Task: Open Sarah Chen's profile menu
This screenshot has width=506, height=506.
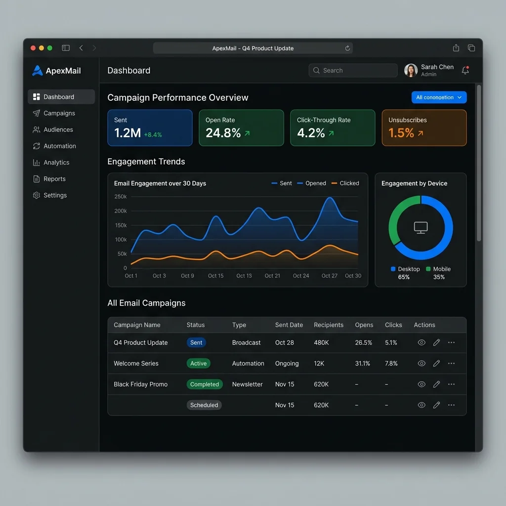Action: pos(429,70)
